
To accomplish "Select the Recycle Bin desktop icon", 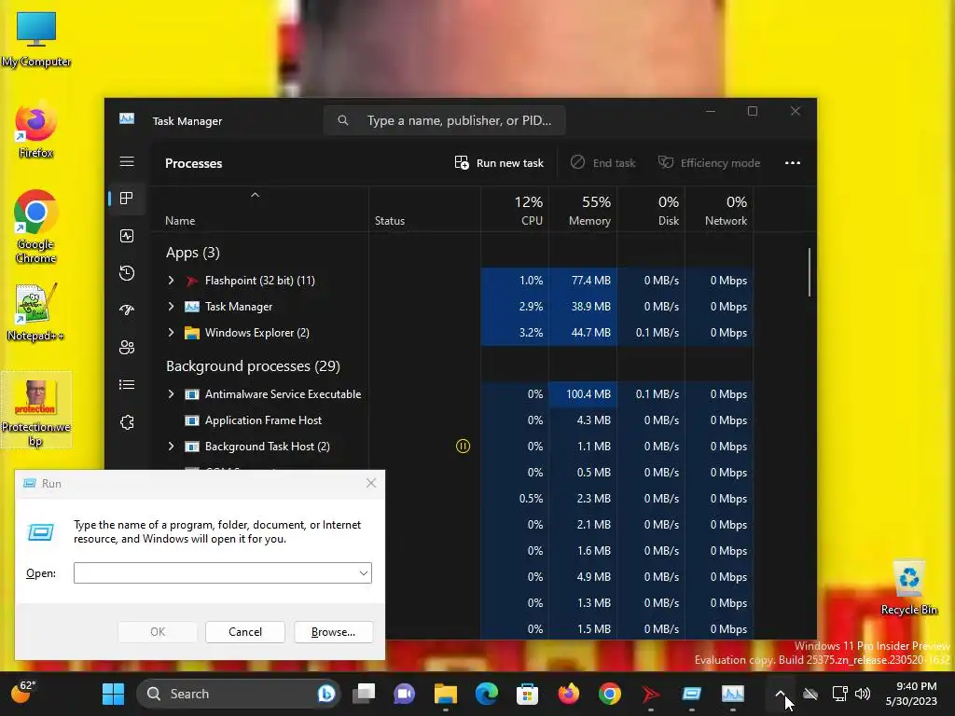I will point(908,587).
